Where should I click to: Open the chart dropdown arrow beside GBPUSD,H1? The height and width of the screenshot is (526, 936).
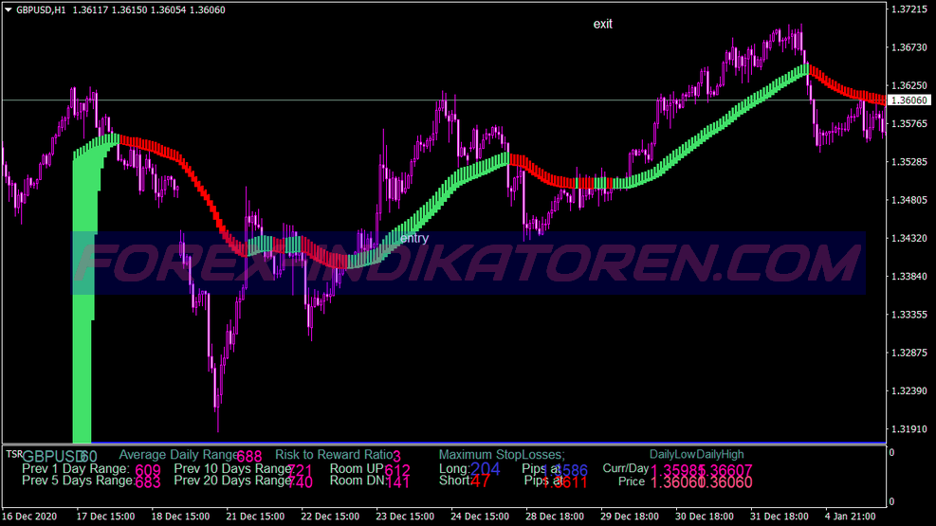click(9, 9)
